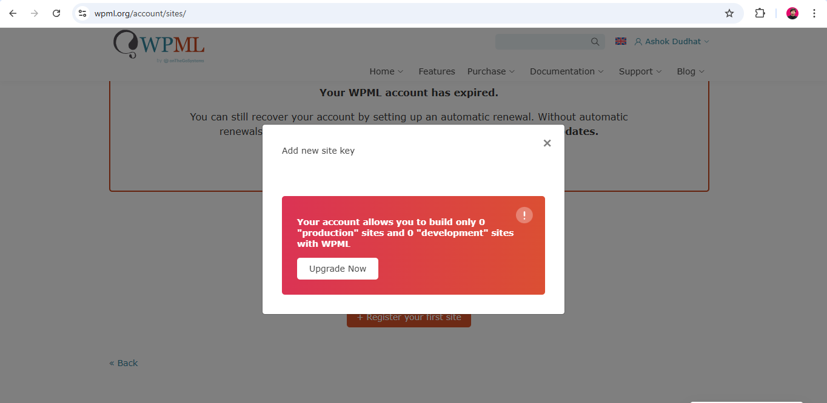Click the search magnifier icon on WPML header

click(x=595, y=42)
